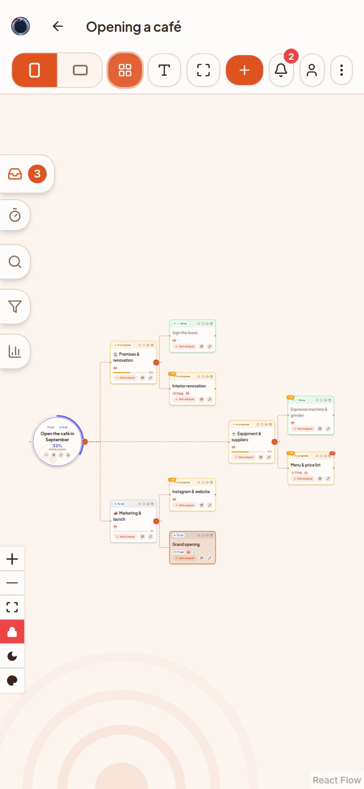Open the filter tool in the sidebar
Screen dimensions: 364x789
[15, 307]
